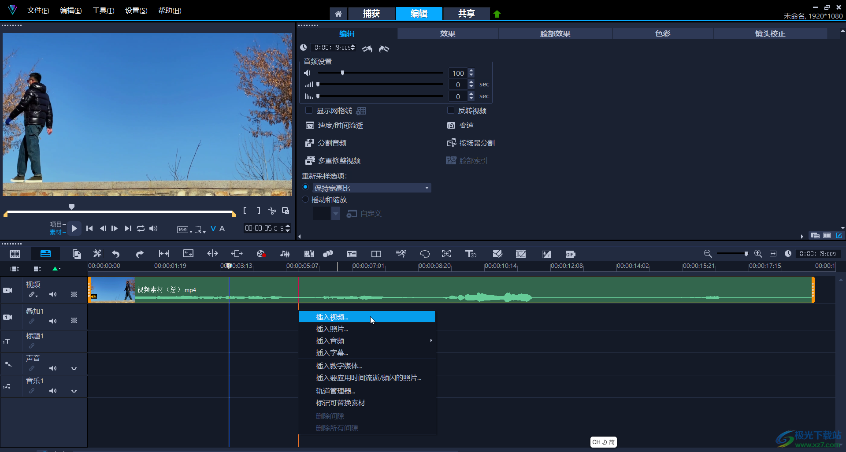
Task: Switch to 色彩 tab
Action: (x=663, y=33)
